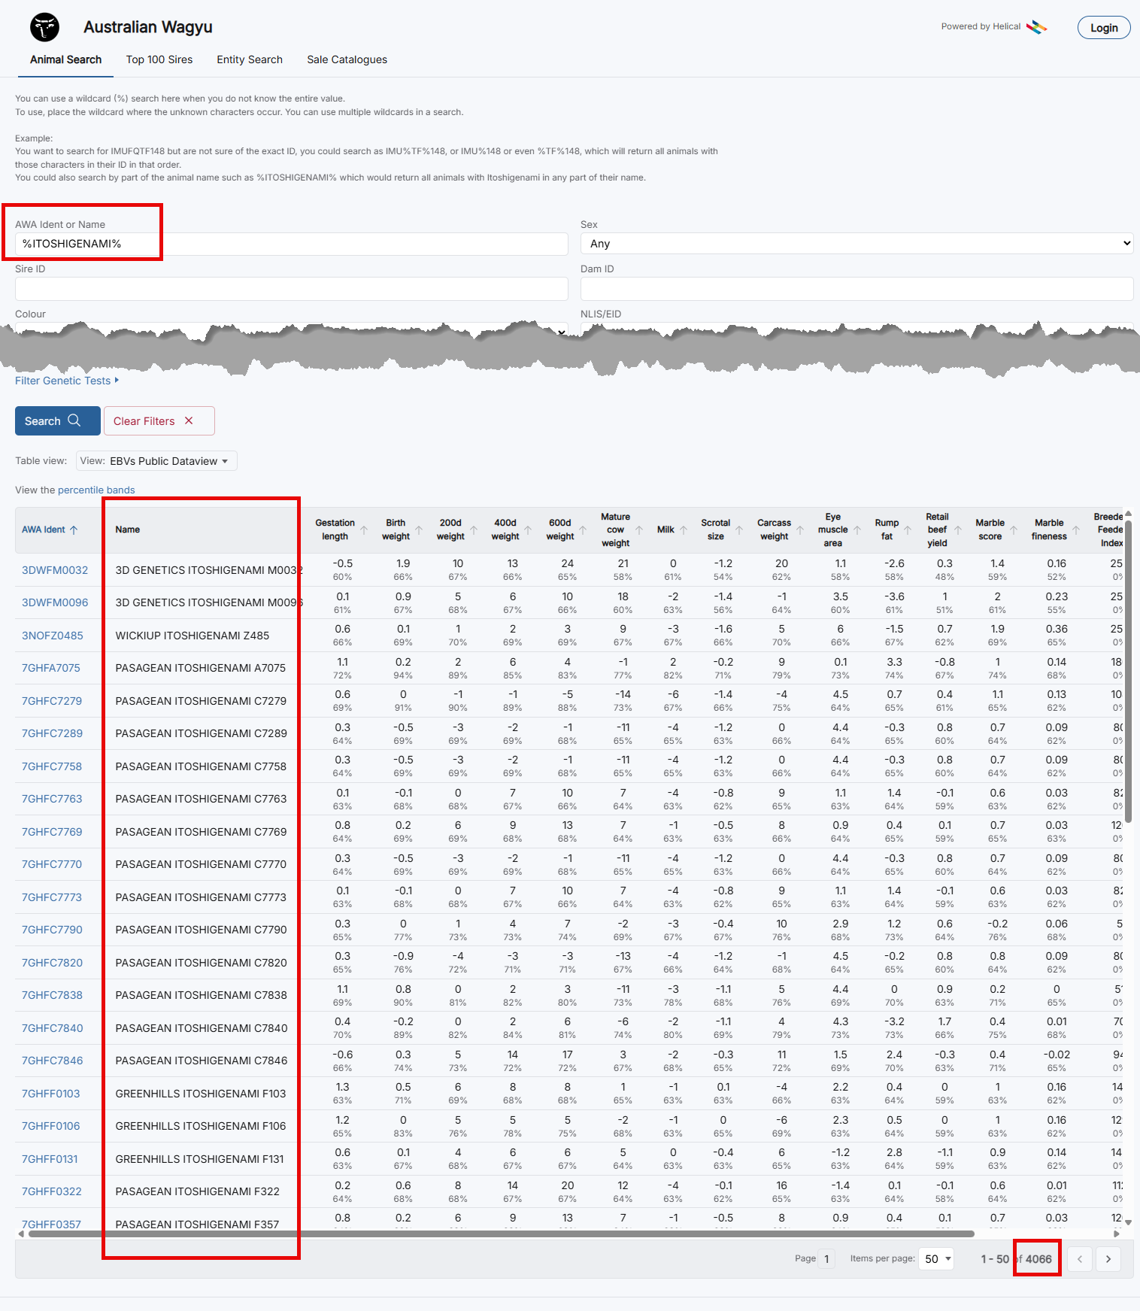Click sort arrow beside Carcass weight
This screenshot has height=1311, width=1140.
click(800, 530)
